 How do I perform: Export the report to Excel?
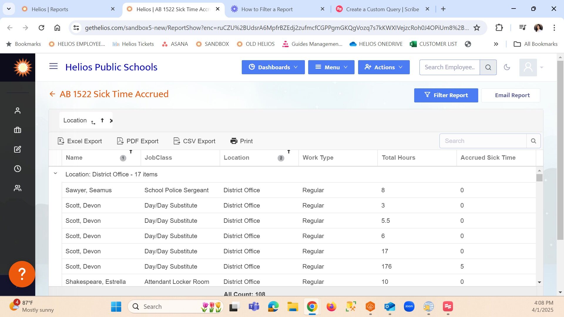coord(80,141)
